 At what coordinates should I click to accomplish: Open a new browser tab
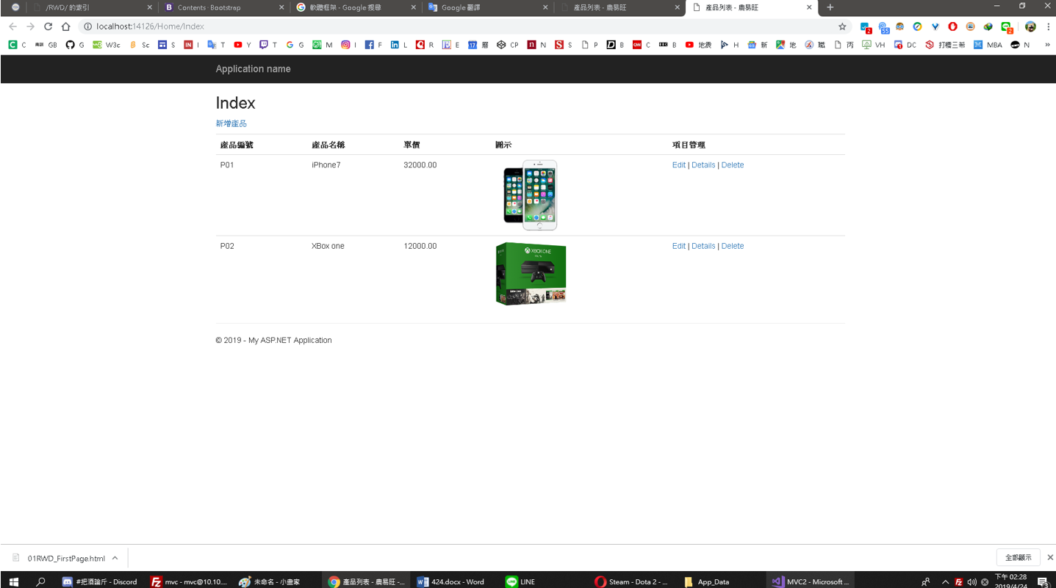tap(830, 7)
